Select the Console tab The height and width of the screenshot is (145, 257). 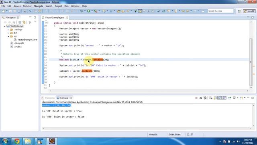(64, 98)
